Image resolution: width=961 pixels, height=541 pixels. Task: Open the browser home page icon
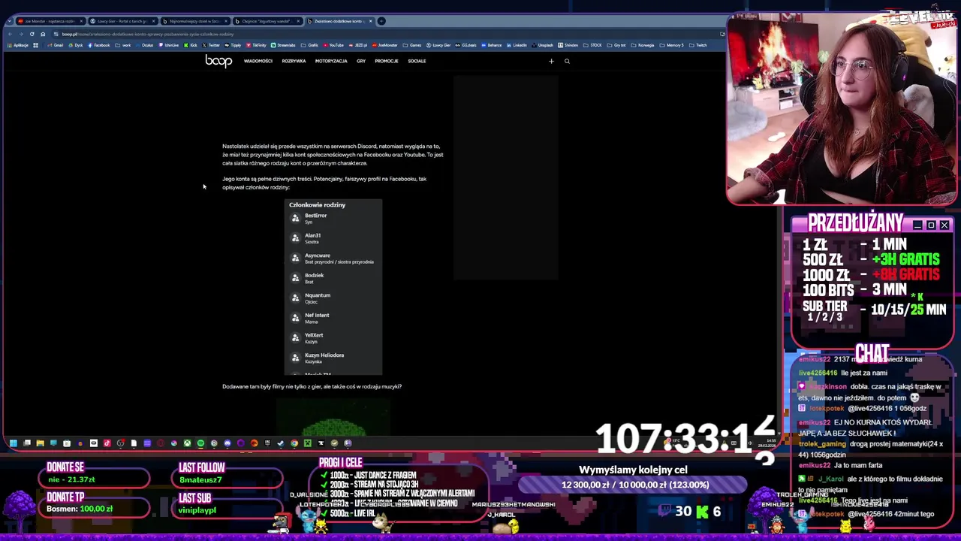pos(43,34)
